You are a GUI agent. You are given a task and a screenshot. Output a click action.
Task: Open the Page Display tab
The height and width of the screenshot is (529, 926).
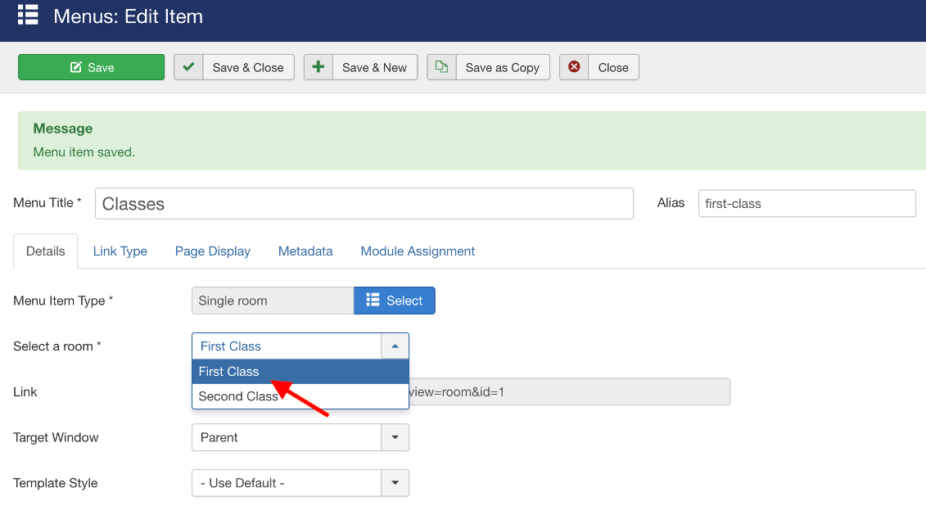pyautogui.click(x=212, y=251)
